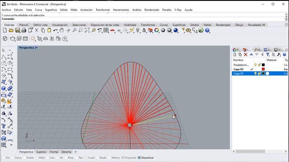Click the layers panel horizontal scrollbar

tap(250, 151)
